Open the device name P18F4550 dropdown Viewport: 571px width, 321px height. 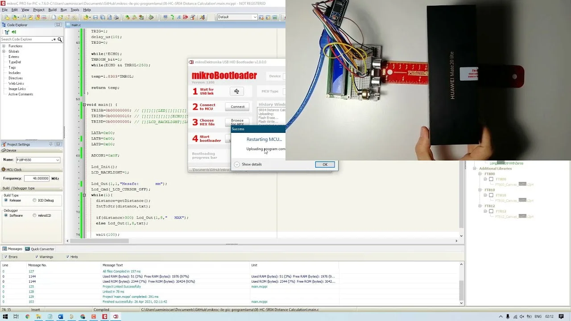coord(58,160)
